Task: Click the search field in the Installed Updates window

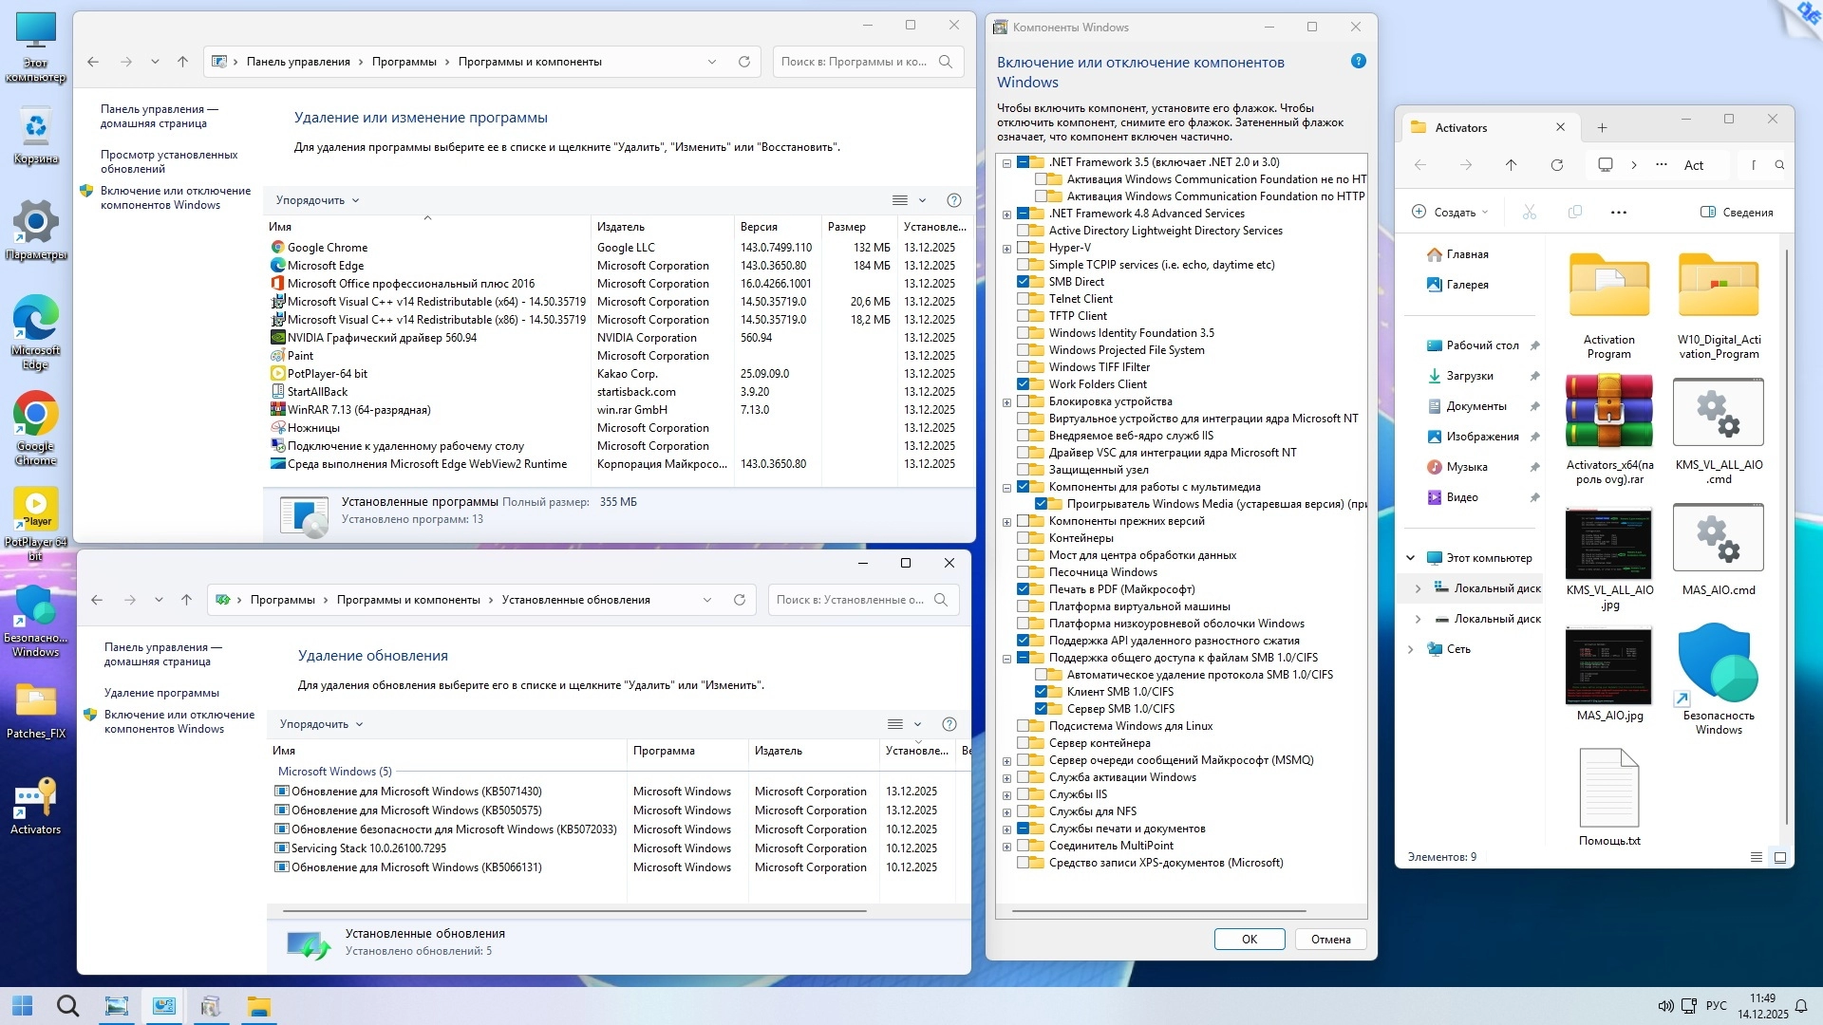Action: pos(850,600)
